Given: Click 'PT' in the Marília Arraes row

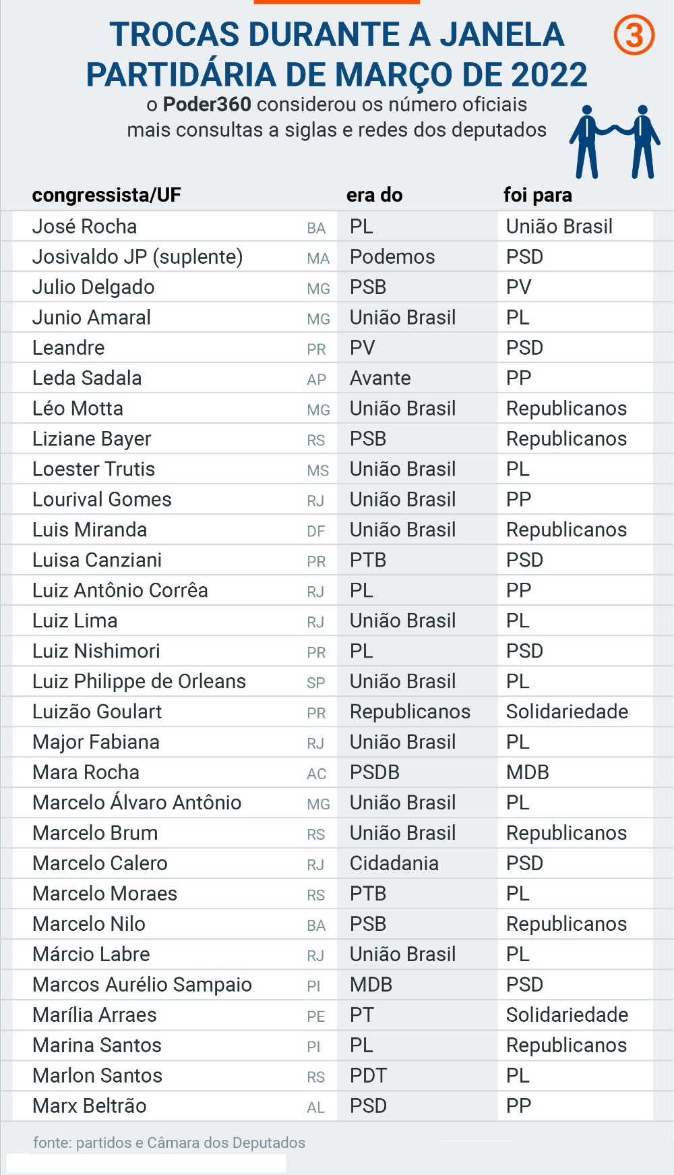Looking at the screenshot, I should pos(362,1016).
